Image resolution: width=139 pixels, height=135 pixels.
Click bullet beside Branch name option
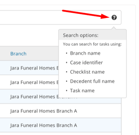tap(67, 53)
